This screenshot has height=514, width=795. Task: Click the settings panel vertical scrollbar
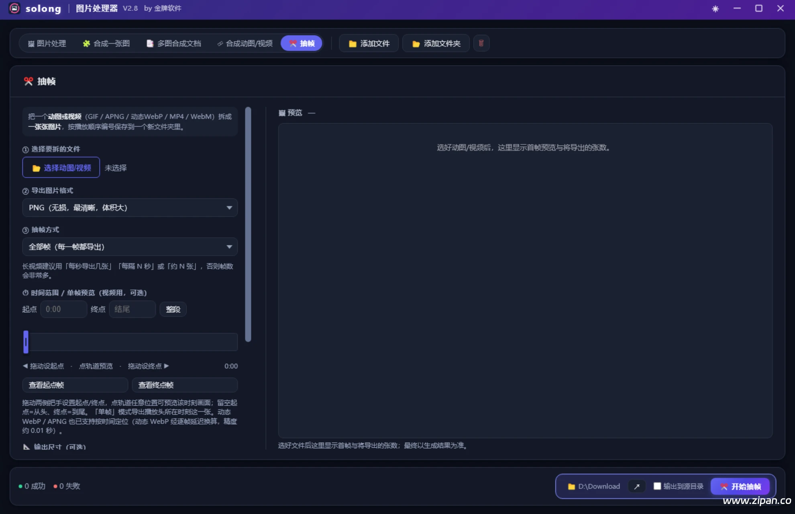pos(248,224)
